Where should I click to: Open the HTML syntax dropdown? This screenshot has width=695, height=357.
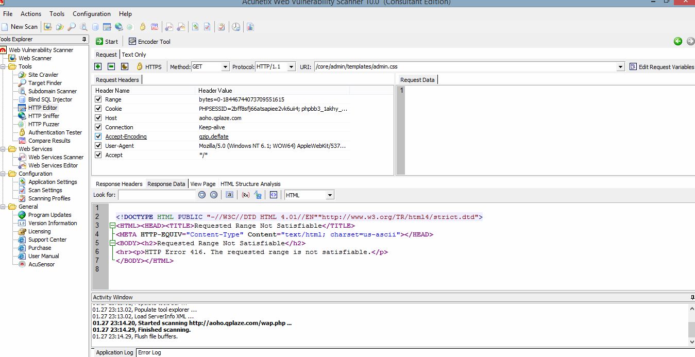point(330,195)
